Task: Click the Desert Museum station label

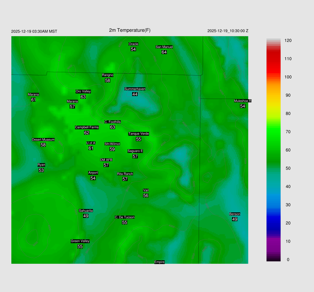Action: [x=43, y=140]
